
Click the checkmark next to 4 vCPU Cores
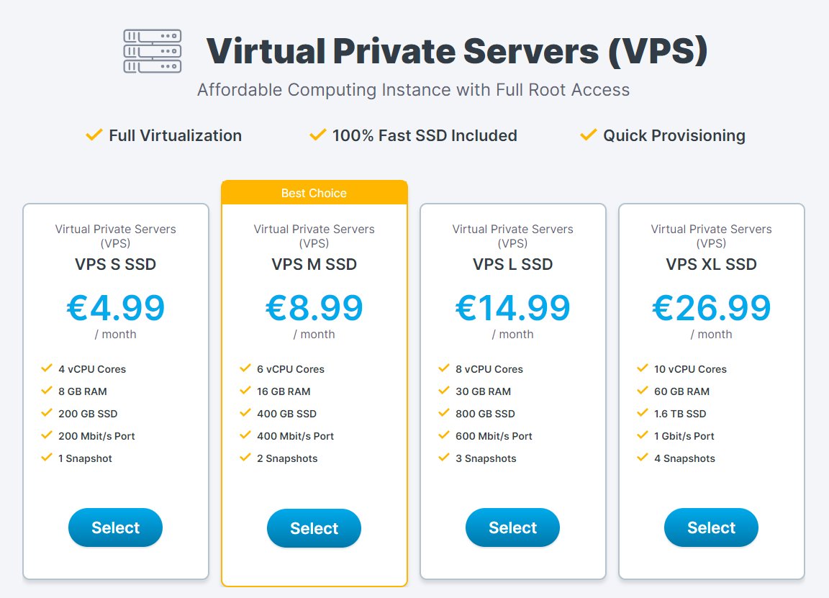pyautogui.click(x=47, y=368)
